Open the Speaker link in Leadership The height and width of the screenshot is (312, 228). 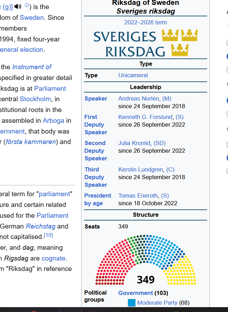click(96, 98)
